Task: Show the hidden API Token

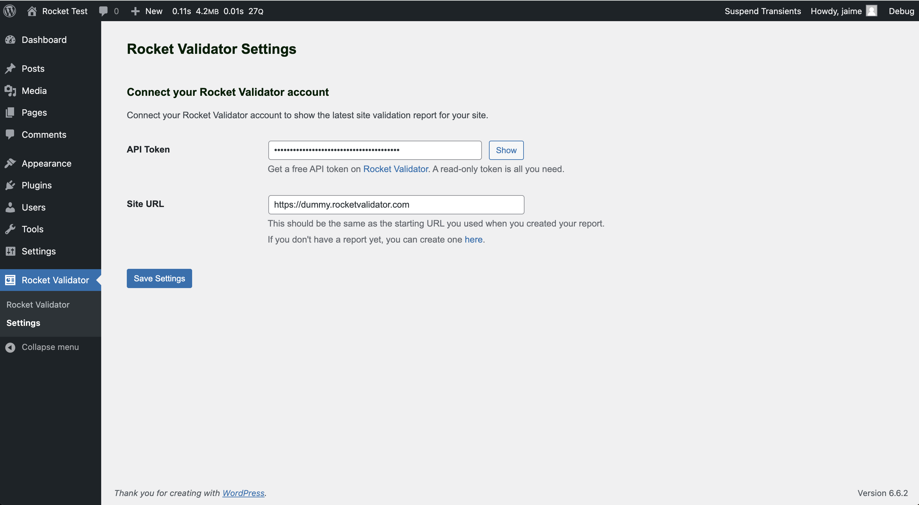Action: point(506,150)
